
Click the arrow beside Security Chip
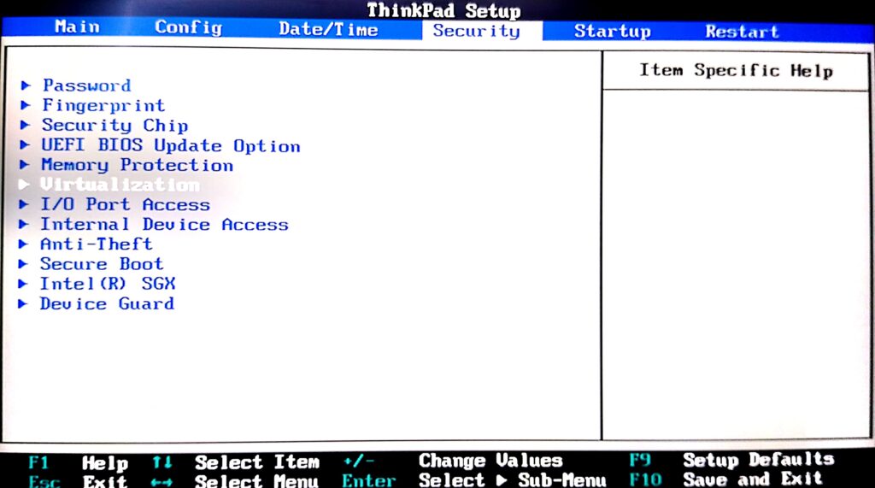tap(25, 125)
